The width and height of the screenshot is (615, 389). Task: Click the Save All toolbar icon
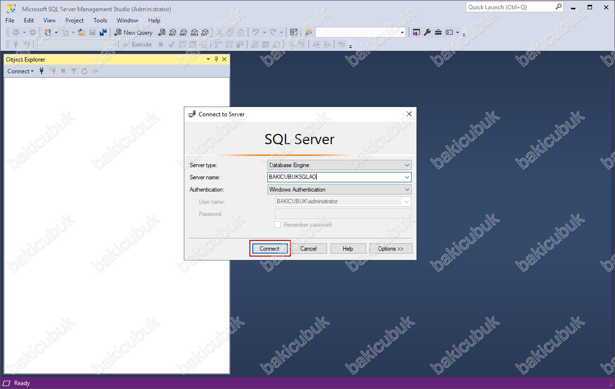tap(103, 32)
